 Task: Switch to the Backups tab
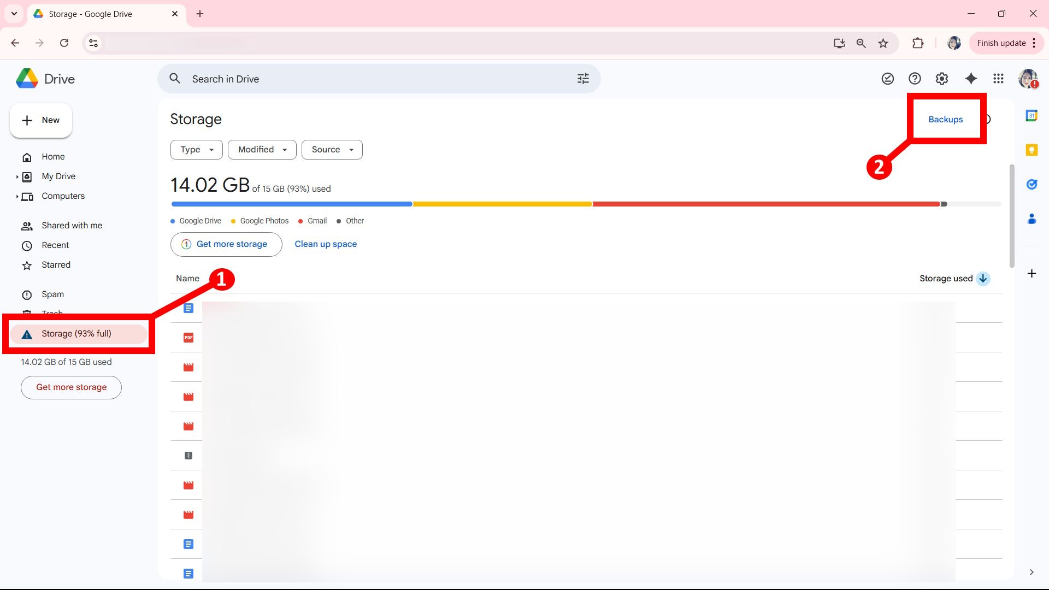(x=945, y=119)
